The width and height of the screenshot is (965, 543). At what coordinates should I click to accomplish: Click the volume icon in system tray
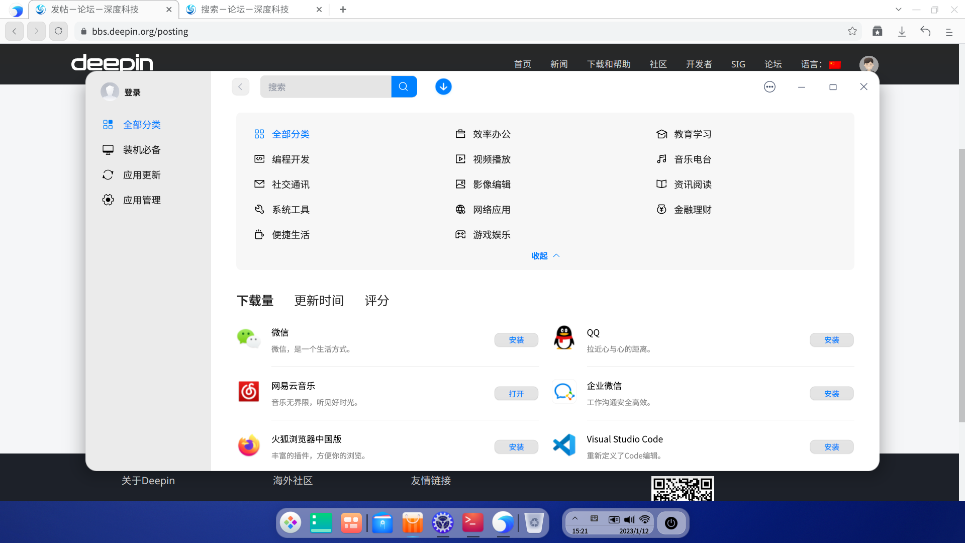tap(629, 519)
